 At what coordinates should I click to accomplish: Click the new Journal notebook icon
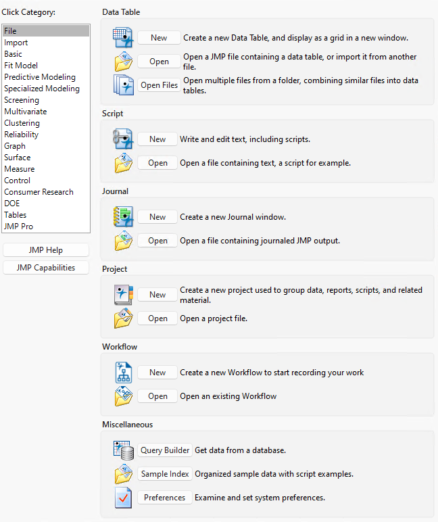123,217
